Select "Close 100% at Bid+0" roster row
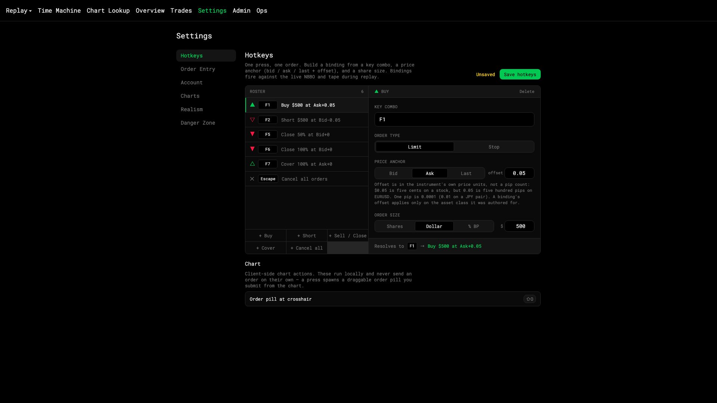717x403 pixels. pos(307,149)
